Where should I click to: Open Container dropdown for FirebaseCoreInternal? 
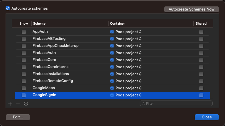point(126,67)
